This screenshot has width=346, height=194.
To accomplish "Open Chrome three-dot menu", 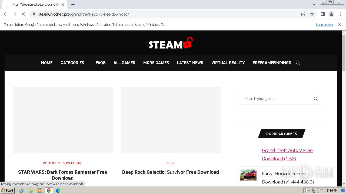I will (x=340, y=14).
